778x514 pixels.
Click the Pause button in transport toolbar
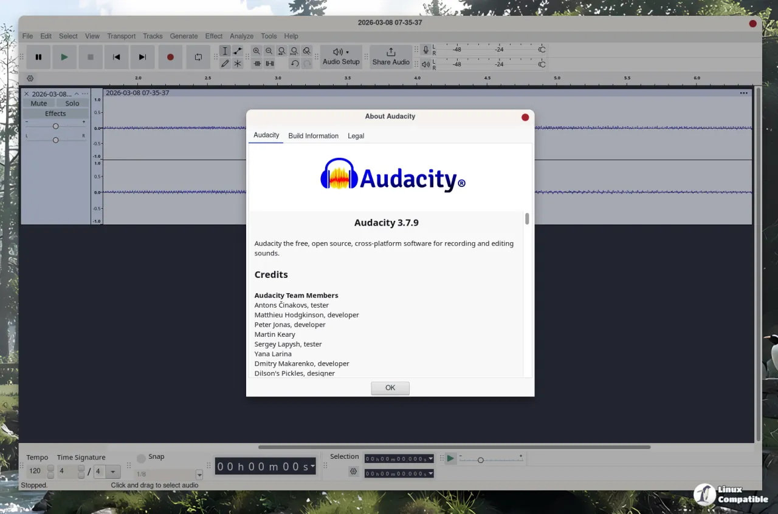pyautogui.click(x=39, y=57)
